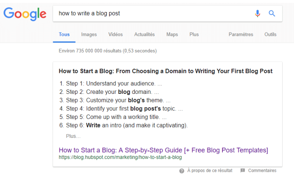Image resolution: width=294 pixels, height=177 pixels.
Task: Select the Tous results tab
Action: [x=64, y=34]
